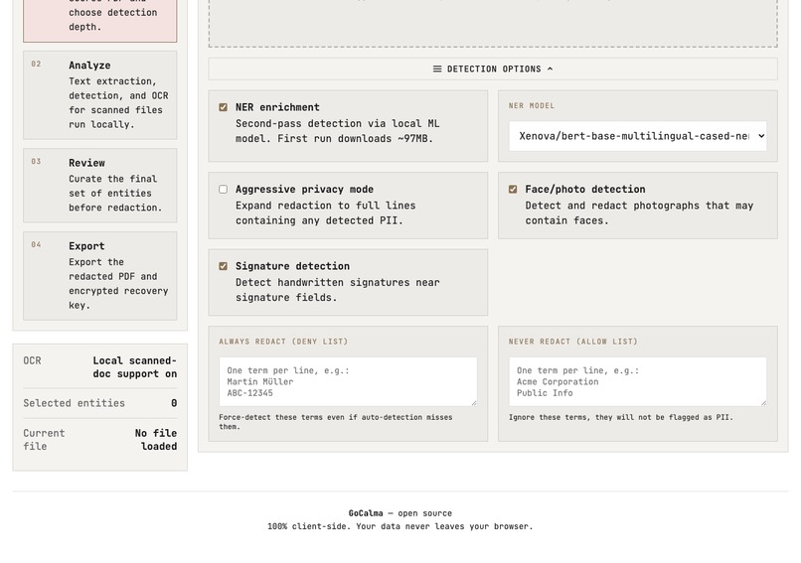Click the 'NEVER REDACT (ALLOW LIST)' heading
The image size is (801, 563).
pos(573,342)
